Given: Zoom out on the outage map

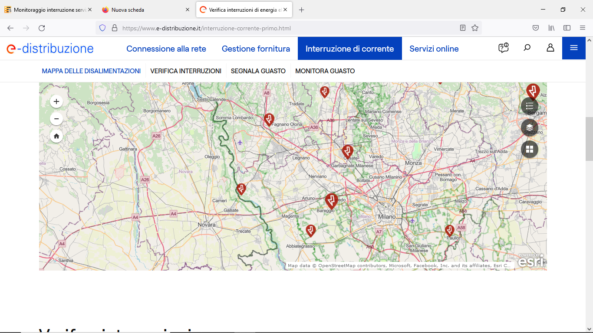Looking at the screenshot, I should 56,119.
